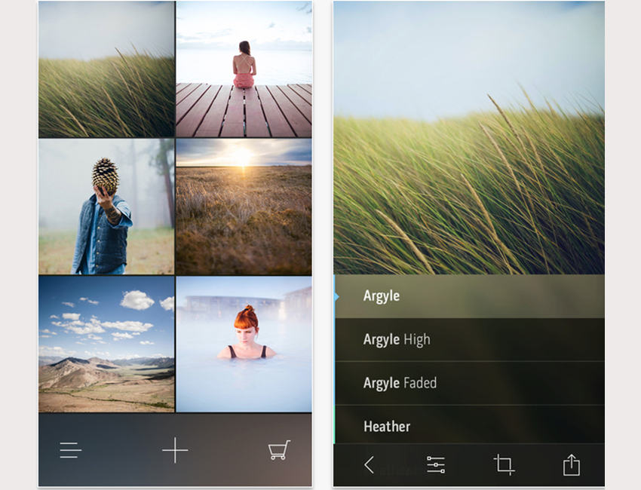The height and width of the screenshot is (490, 641).
Task: Open the hamburger menu in the gallery screen
Action: point(70,450)
